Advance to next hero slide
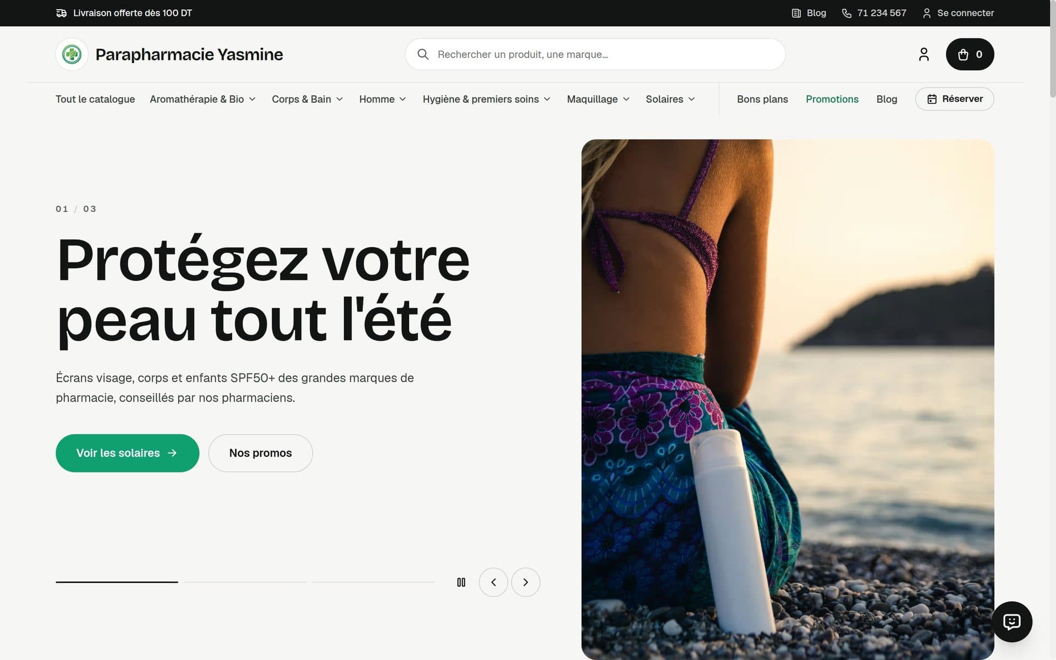Viewport: 1056px width, 660px height. (526, 582)
